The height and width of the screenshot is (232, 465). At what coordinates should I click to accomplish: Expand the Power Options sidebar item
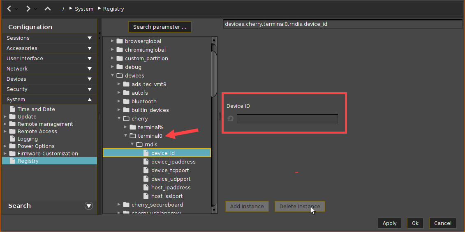tap(5, 146)
